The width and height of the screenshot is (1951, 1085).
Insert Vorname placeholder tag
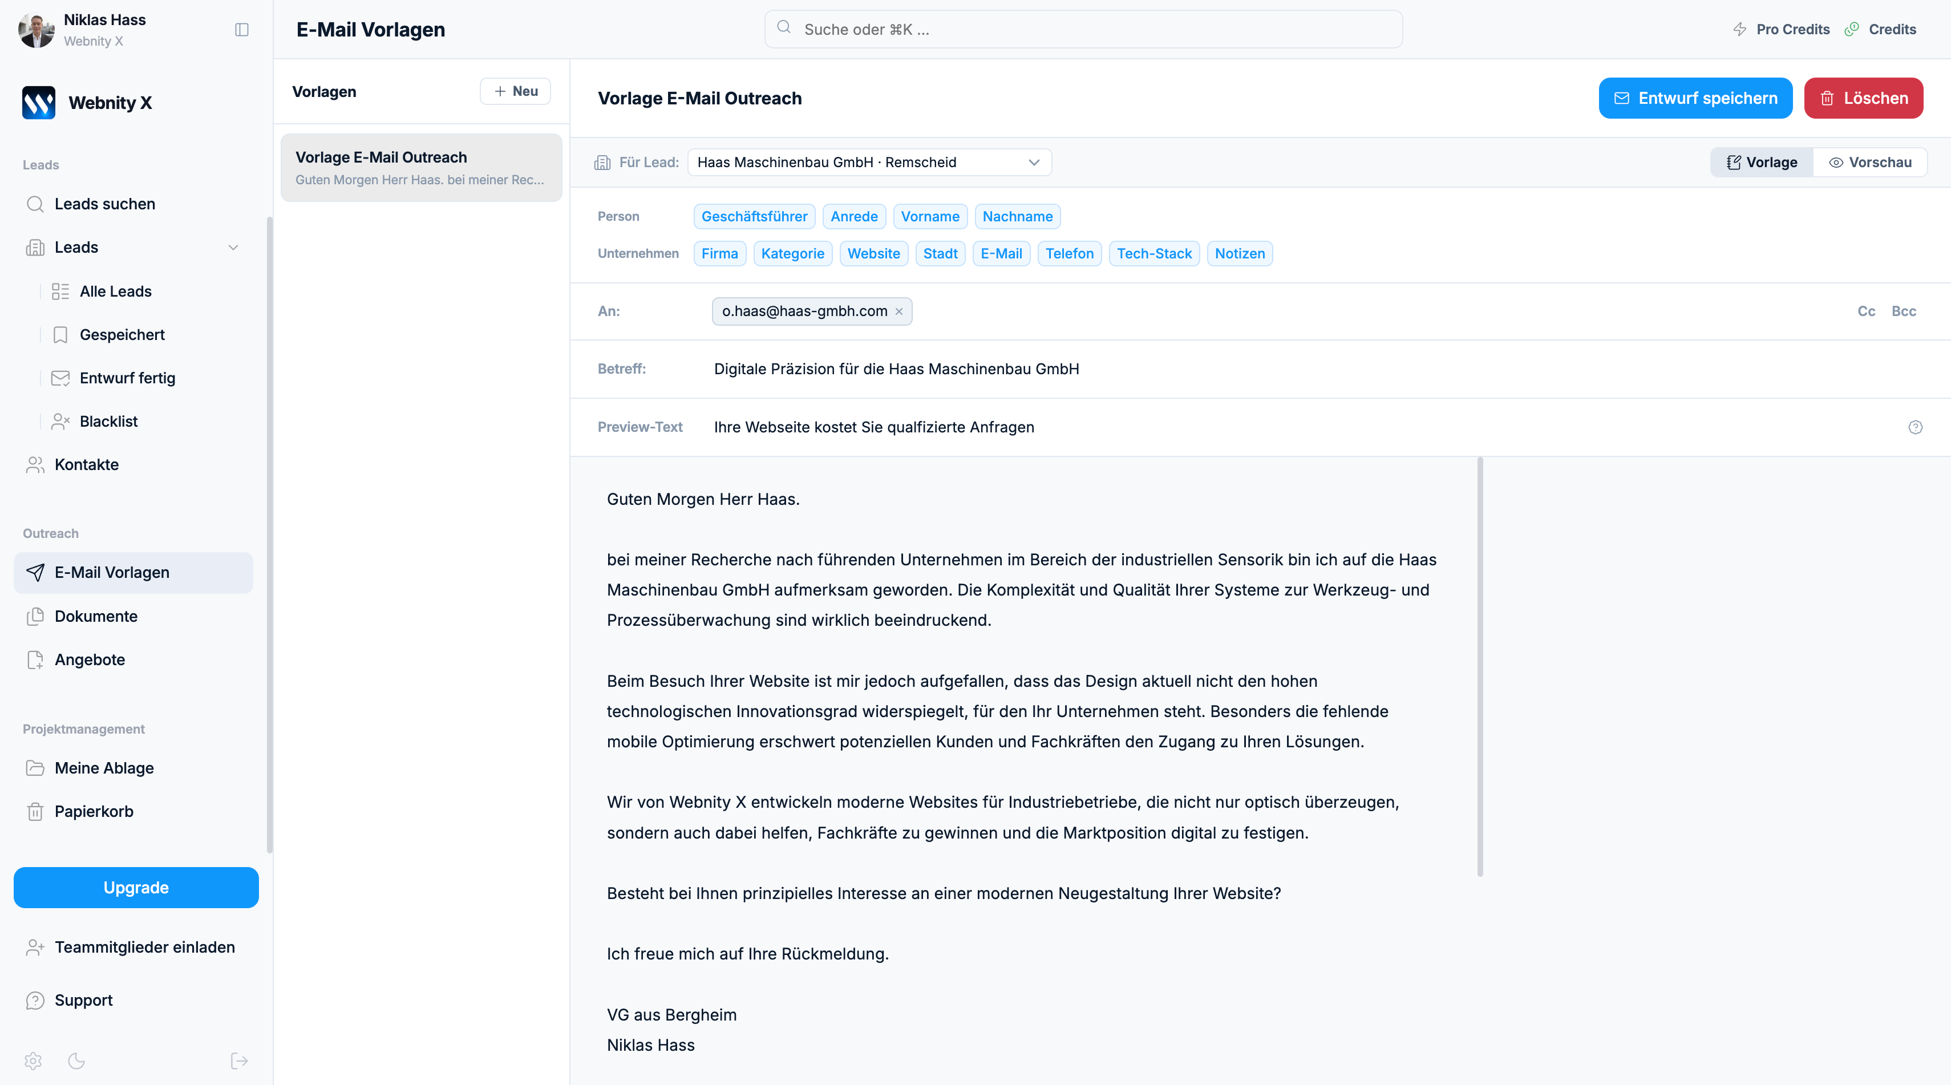[930, 217]
